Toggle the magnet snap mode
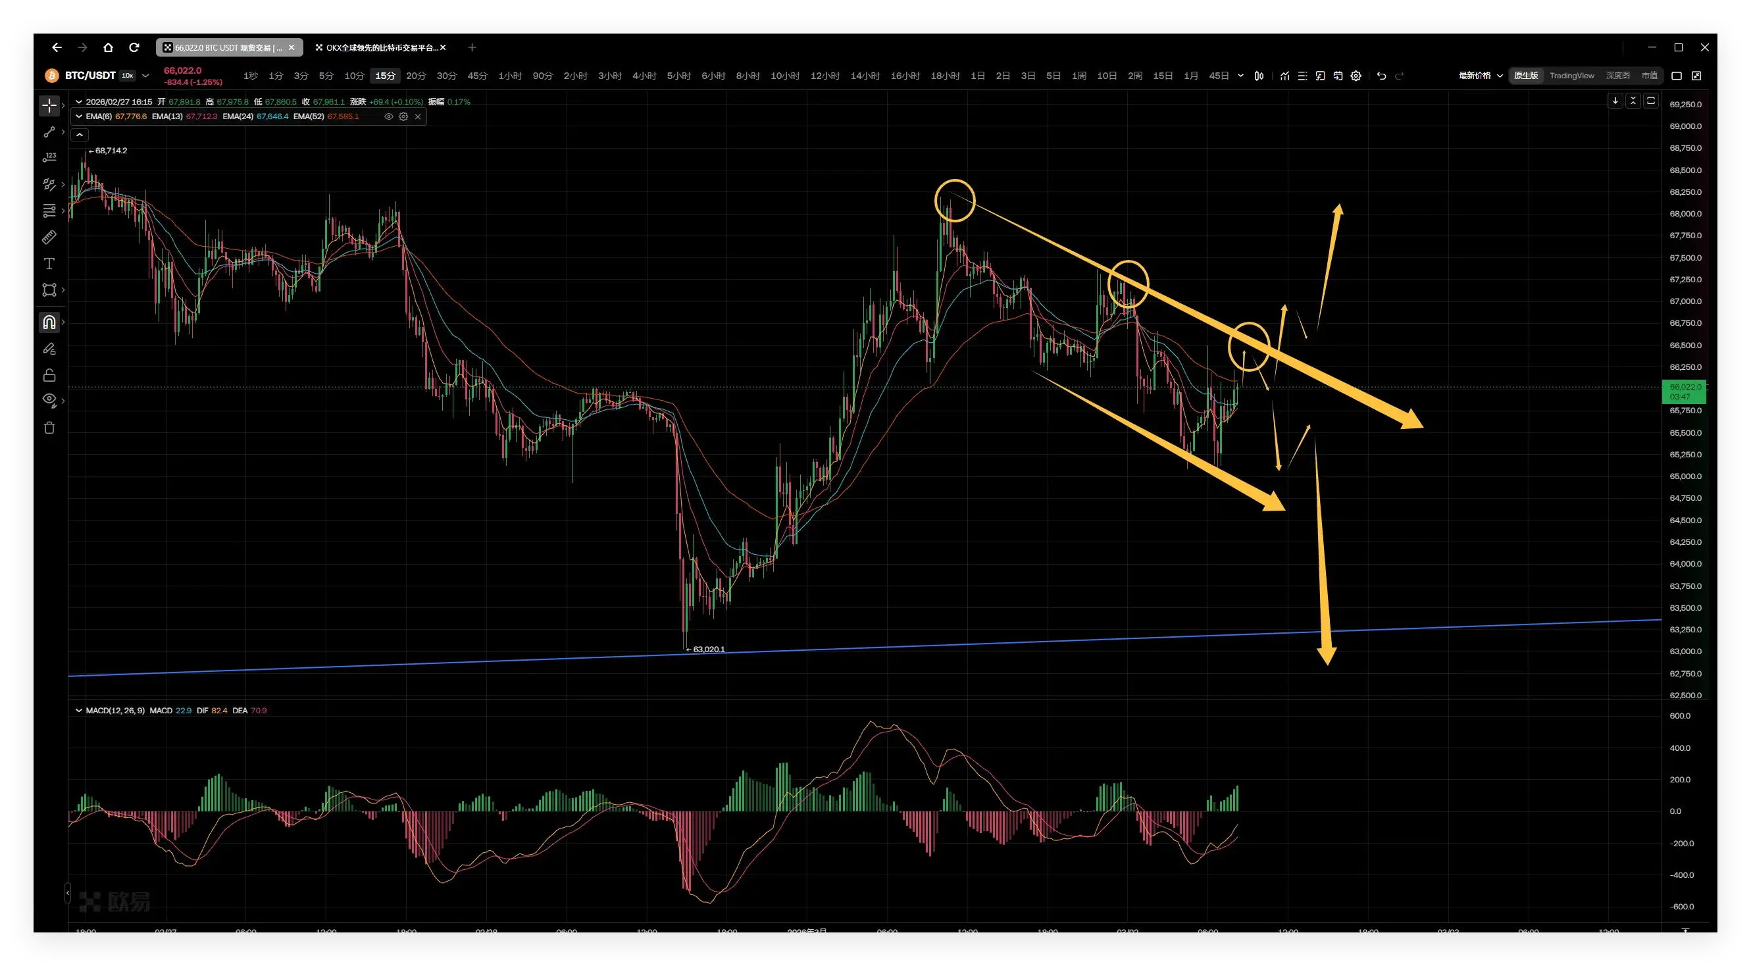Screen dimensions: 1751x966 pos(49,322)
